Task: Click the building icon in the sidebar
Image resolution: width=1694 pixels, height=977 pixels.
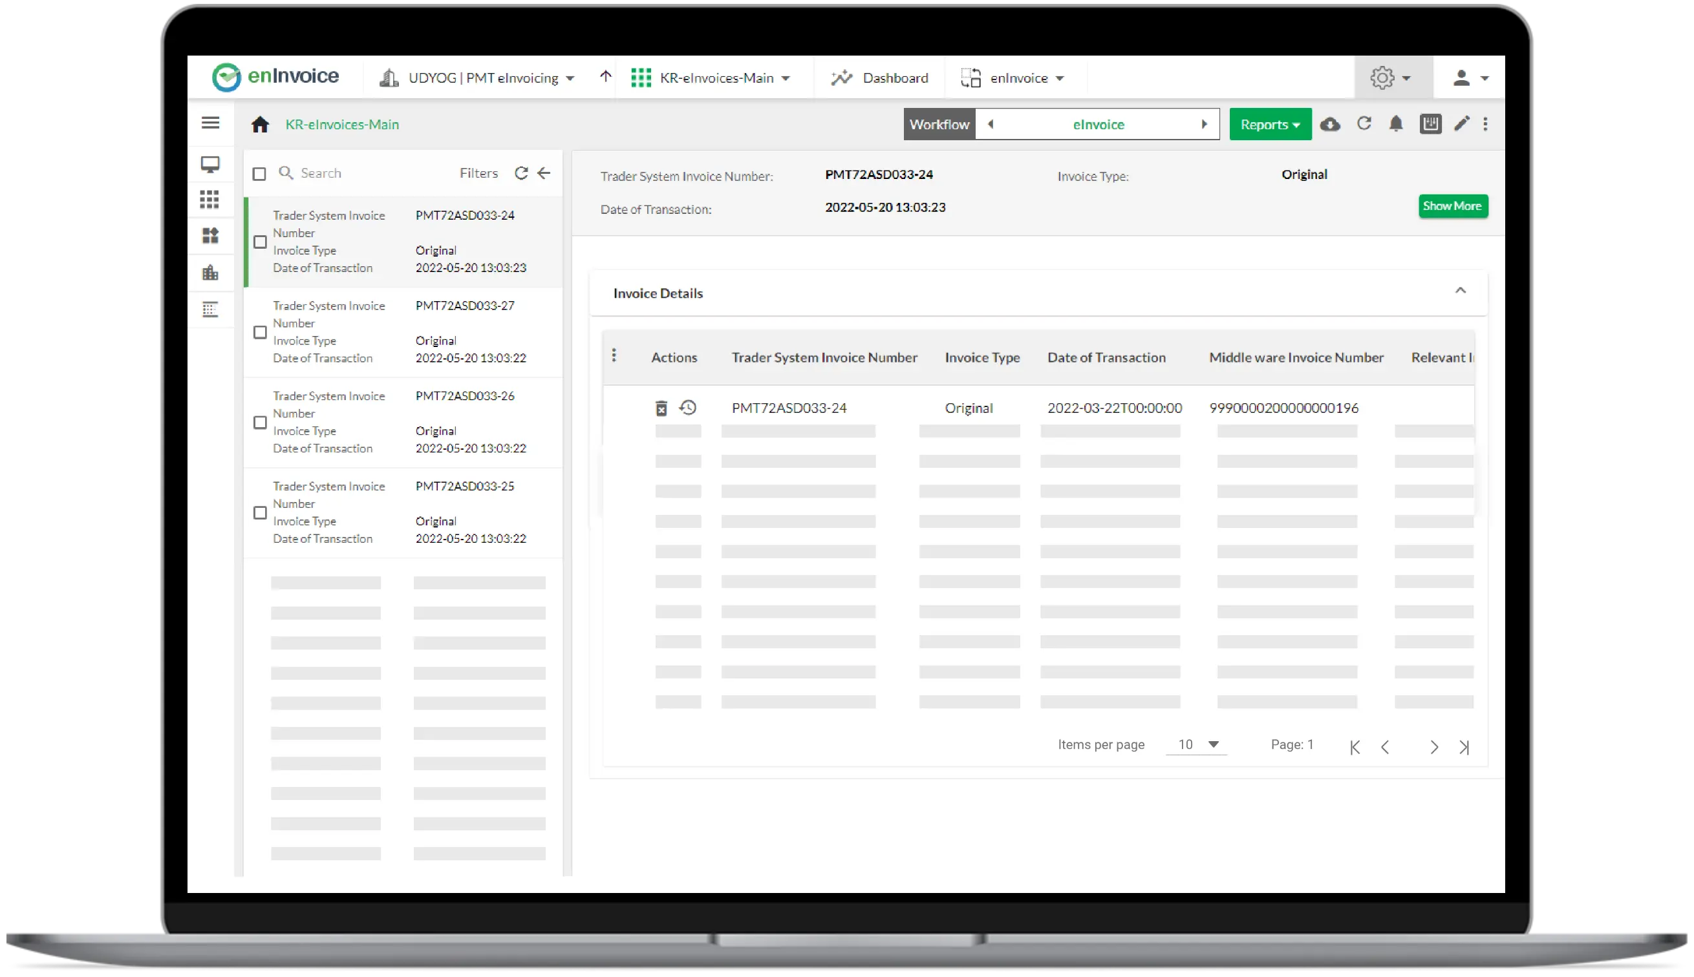Action: pyautogui.click(x=210, y=272)
